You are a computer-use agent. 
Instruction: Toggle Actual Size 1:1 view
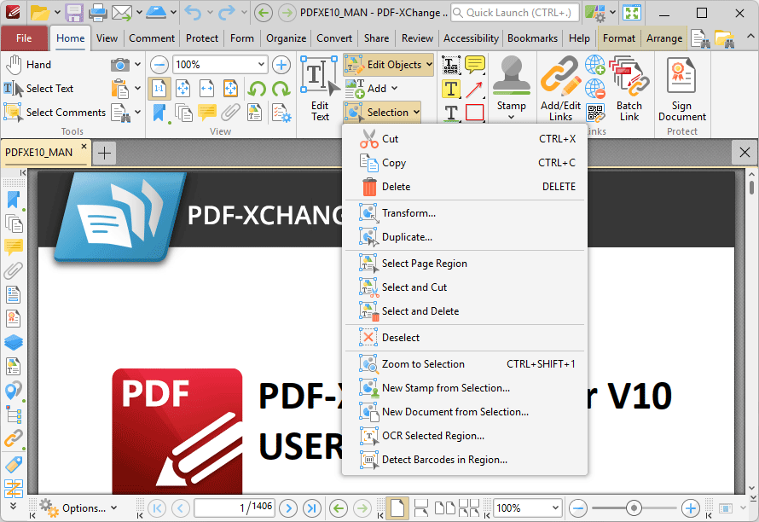pos(159,89)
